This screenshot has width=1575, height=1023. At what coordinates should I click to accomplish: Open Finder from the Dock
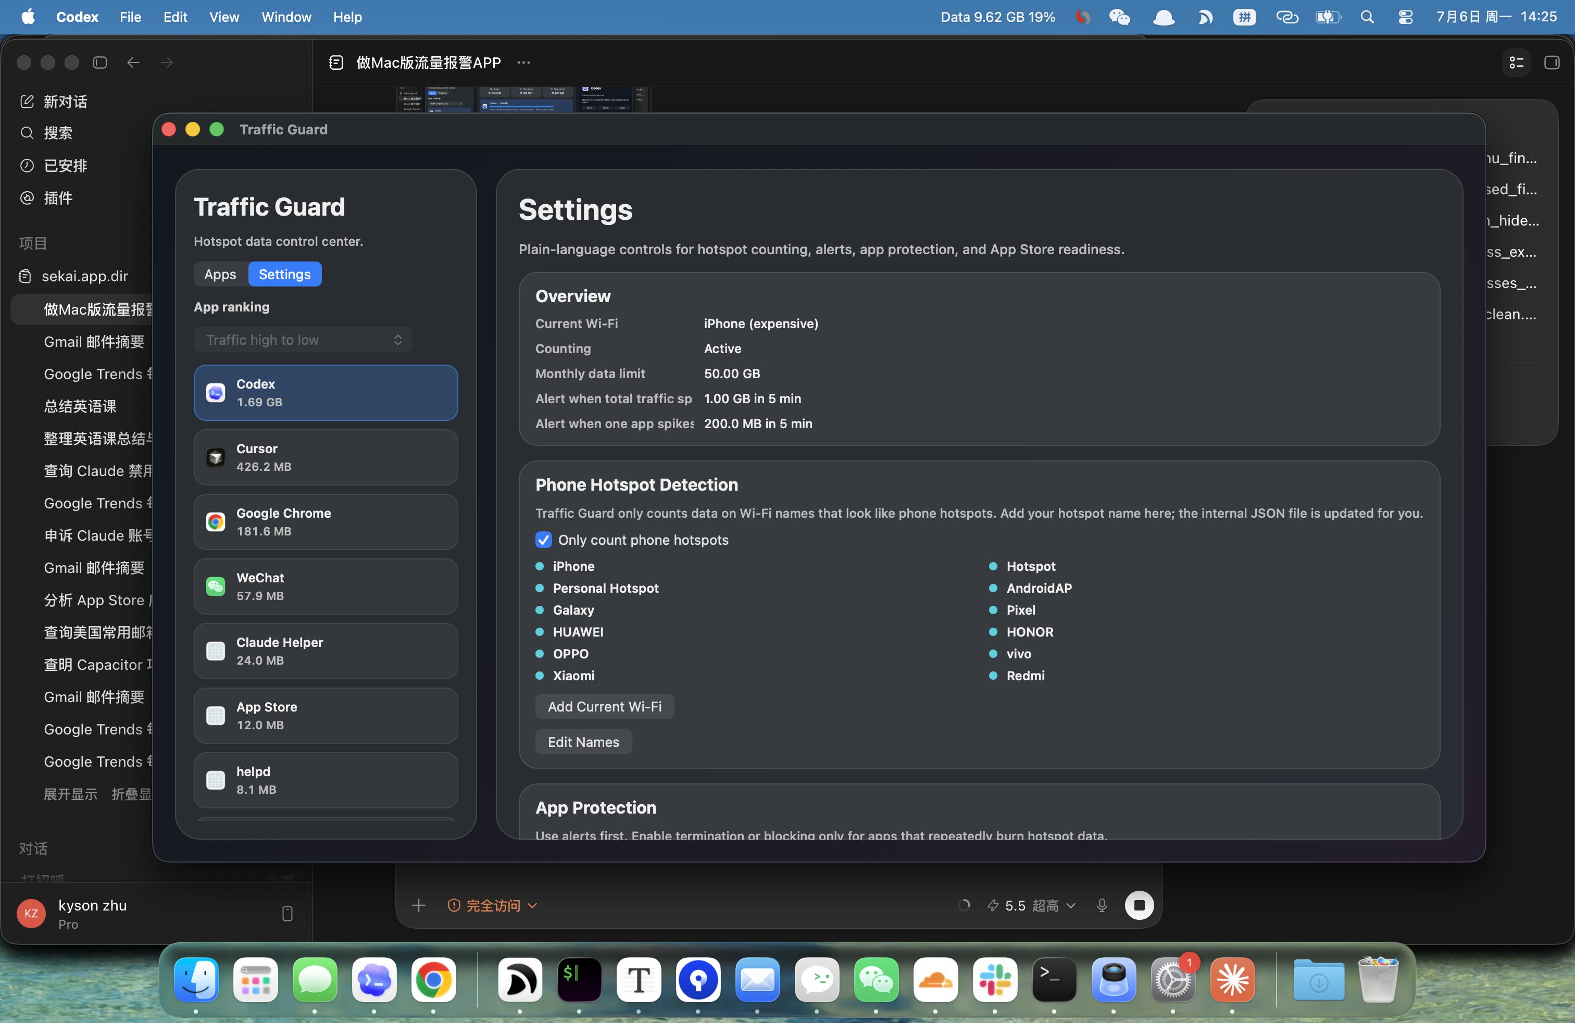tap(196, 979)
